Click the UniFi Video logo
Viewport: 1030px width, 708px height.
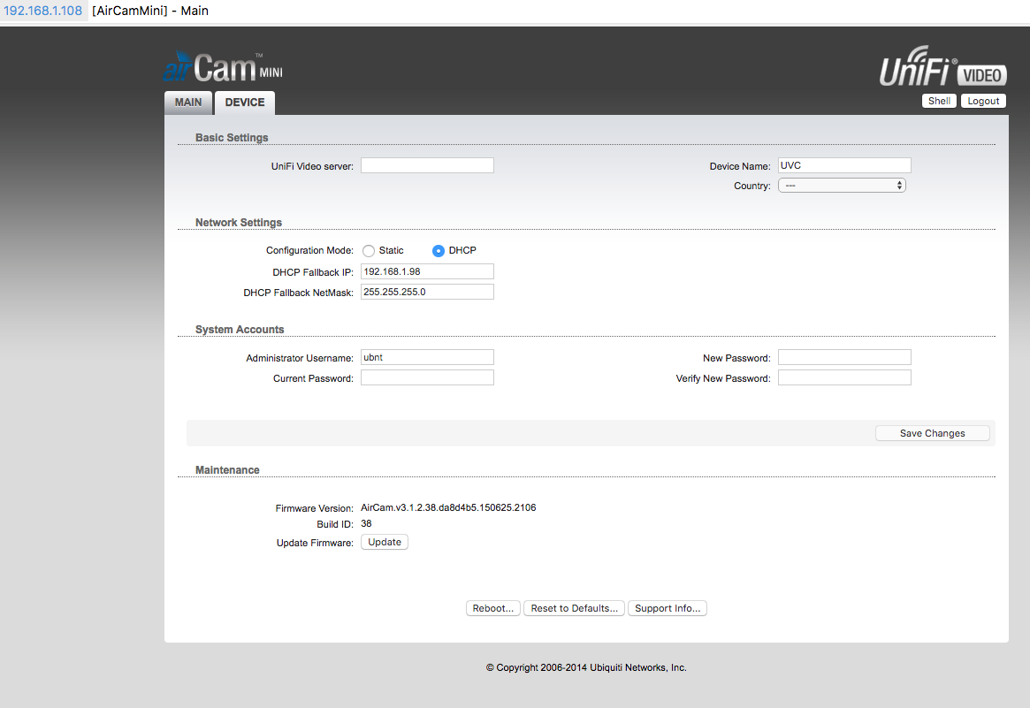pos(942,66)
